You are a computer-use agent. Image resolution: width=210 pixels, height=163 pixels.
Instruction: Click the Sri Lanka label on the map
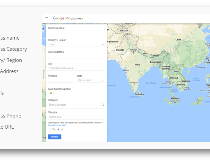tap(139, 94)
